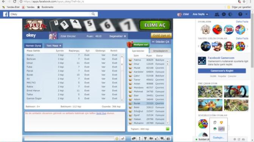Click Gold üye ol button
The height and width of the screenshot is (142, 254).
(161, 35)
